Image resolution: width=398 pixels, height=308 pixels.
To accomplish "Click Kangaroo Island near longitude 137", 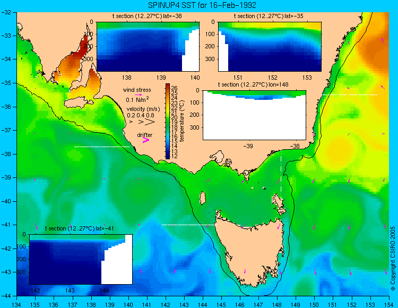I will coord(79,103).
